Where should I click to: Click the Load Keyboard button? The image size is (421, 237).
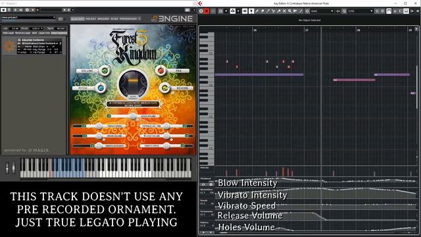[59, 33]
